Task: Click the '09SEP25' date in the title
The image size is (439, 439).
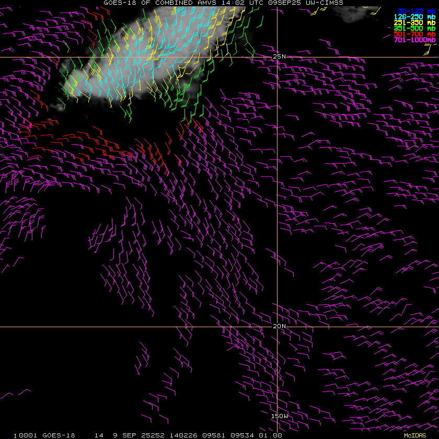Action: pos(284,3)
